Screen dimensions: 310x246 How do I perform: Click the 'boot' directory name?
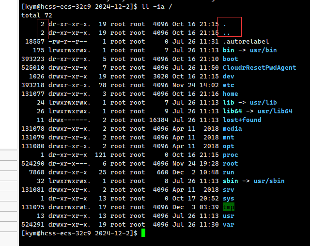[231, 59]
